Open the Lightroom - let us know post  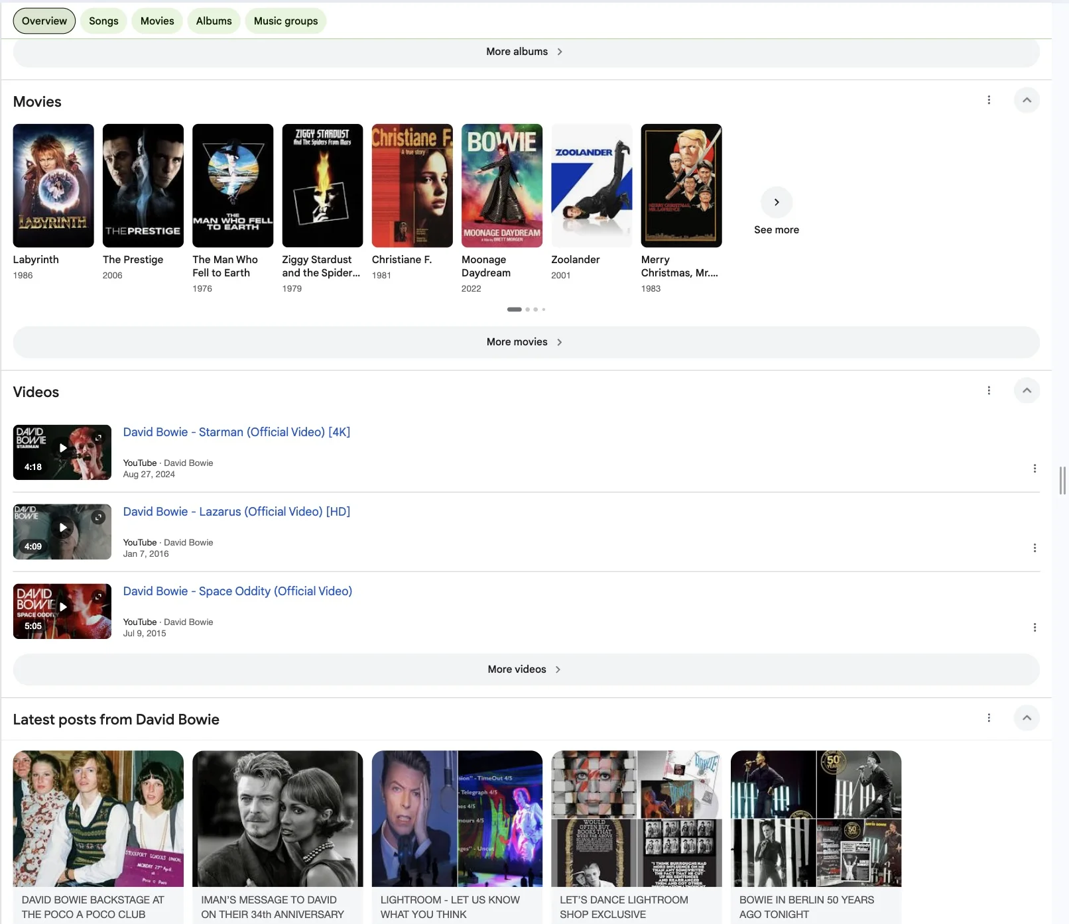pos(457,837)
